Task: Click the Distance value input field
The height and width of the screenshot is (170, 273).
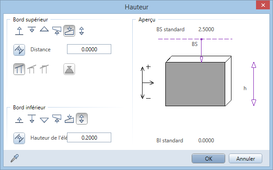Action: click(x=89, y=49)
